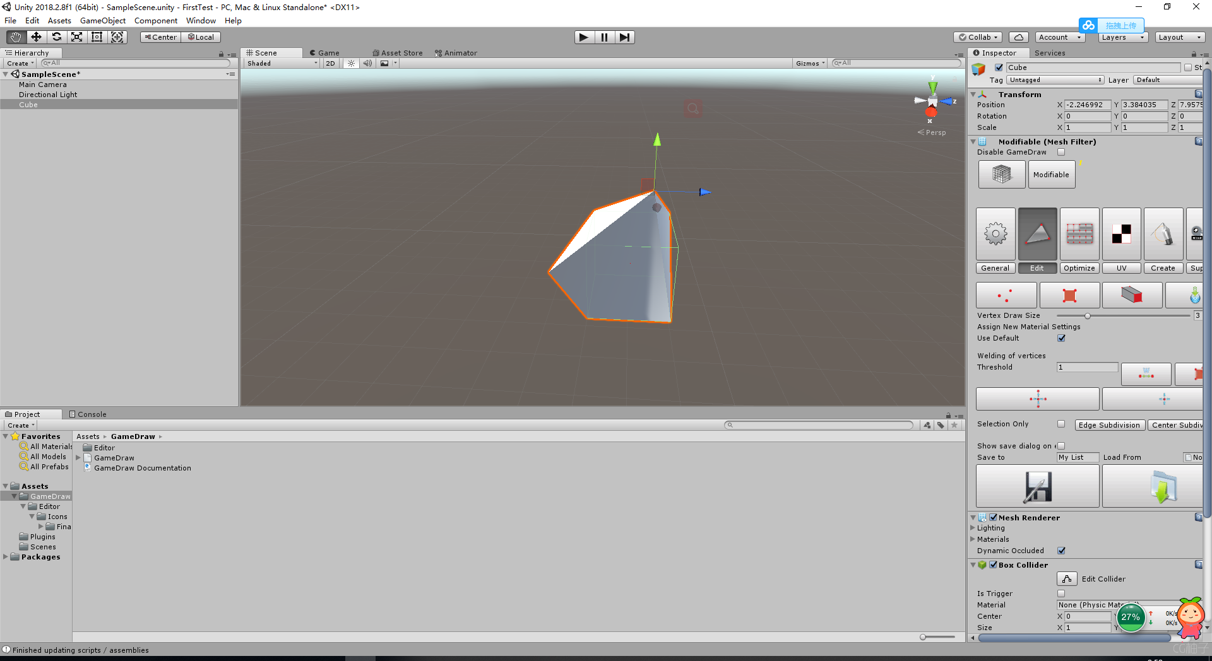This screenshot has width=1212, height=661.
Task: Toggle Show save dialog checkbox
Action: pos(1061,446)
